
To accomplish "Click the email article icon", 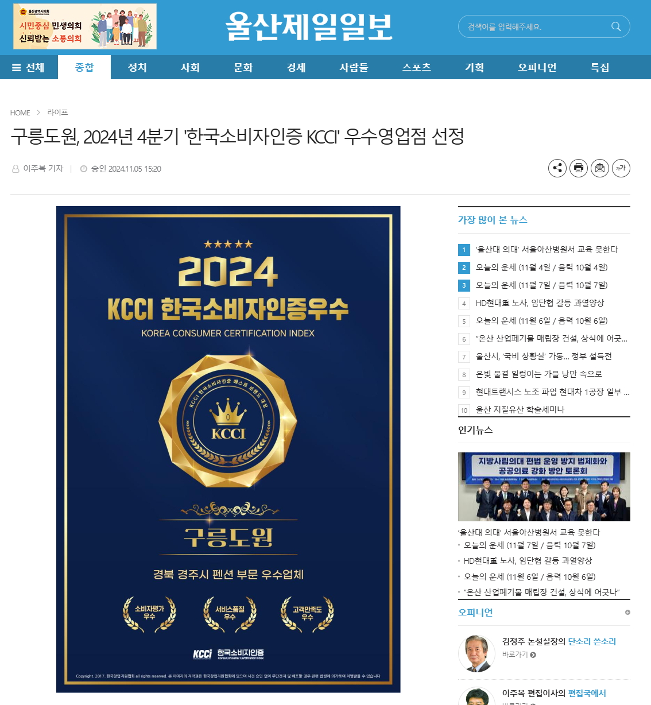I will (600, 168).
